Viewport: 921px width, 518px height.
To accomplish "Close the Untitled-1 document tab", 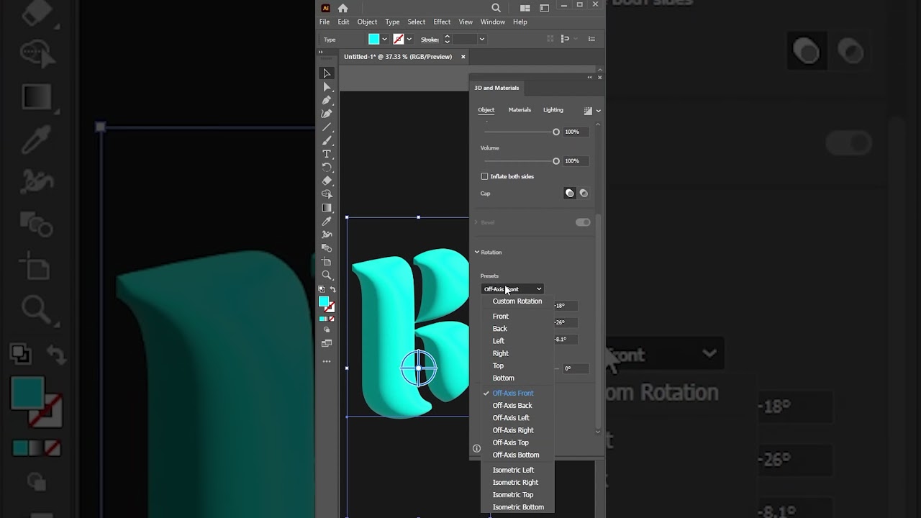I will (463, 57).
